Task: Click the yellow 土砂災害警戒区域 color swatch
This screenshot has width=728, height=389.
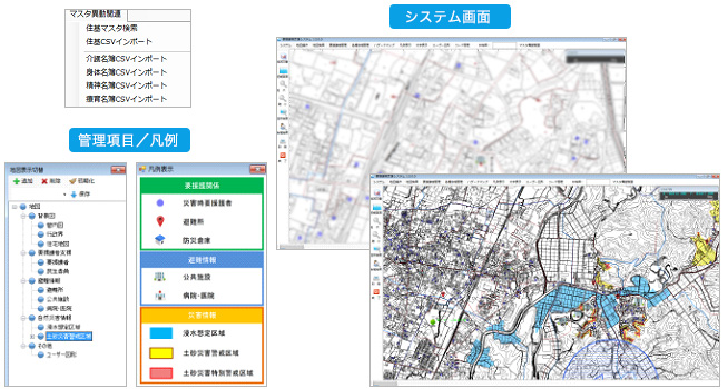Action: (161, 353)
